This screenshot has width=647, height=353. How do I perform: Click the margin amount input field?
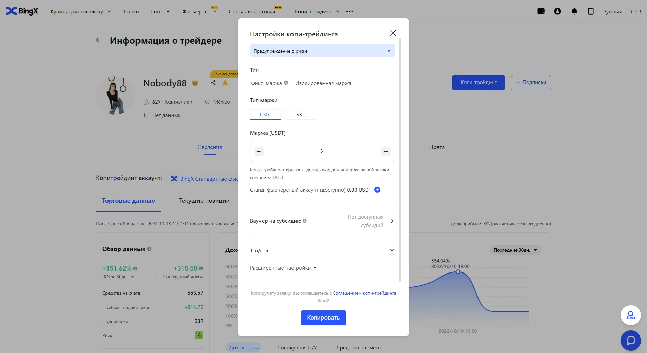point(322,151)
